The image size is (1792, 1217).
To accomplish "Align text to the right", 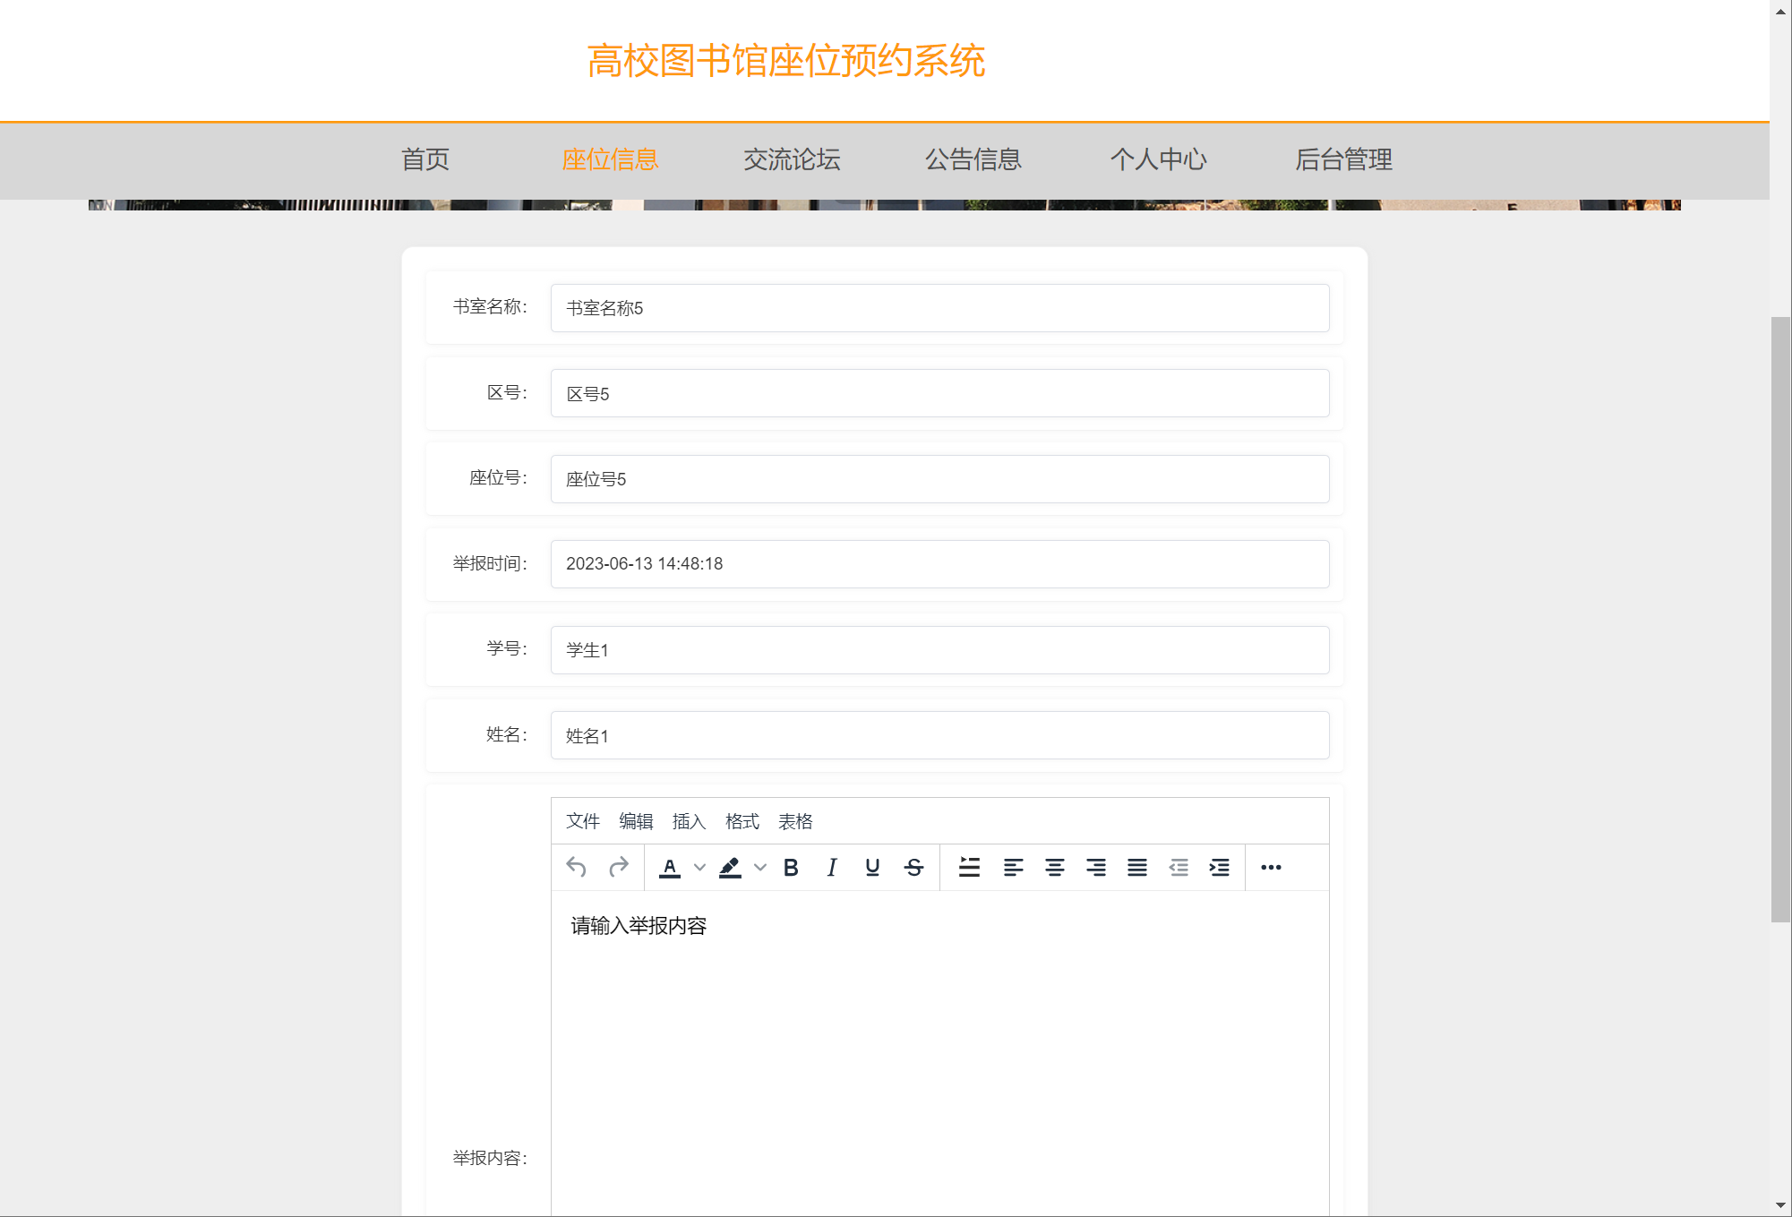I will (x=1095, y=867).
